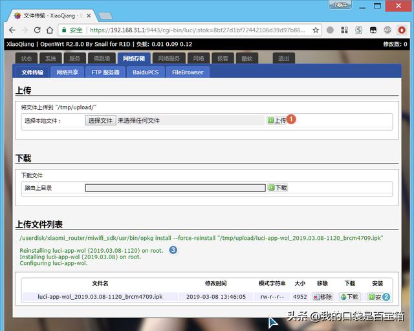Viewport: 414px width, 331px height.
Task: Click the file size value 4952
Action: click(300, 297)
